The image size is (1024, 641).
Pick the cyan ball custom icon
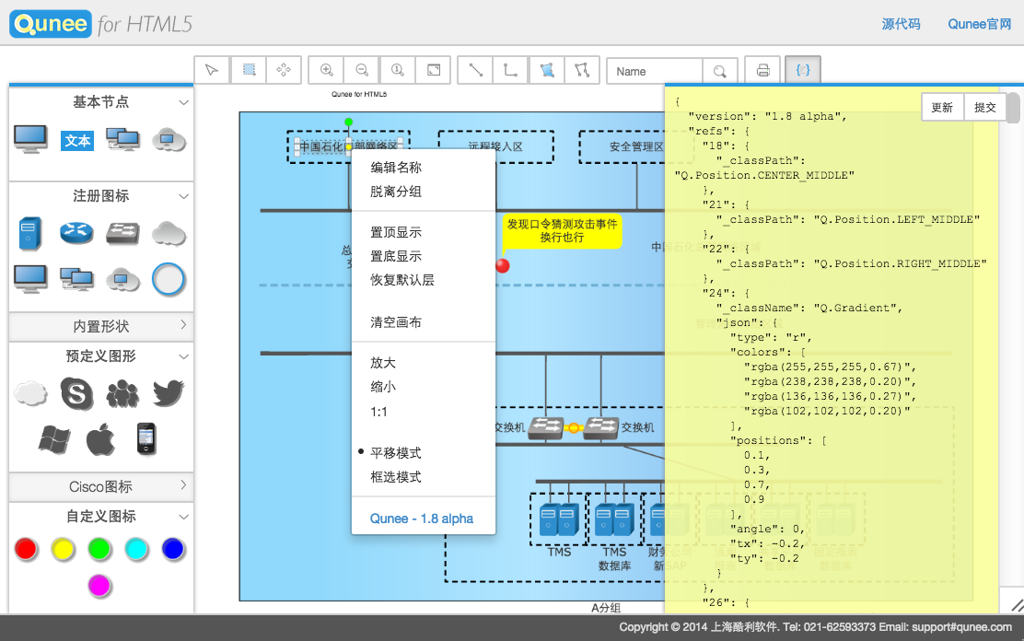click(136, 549)
